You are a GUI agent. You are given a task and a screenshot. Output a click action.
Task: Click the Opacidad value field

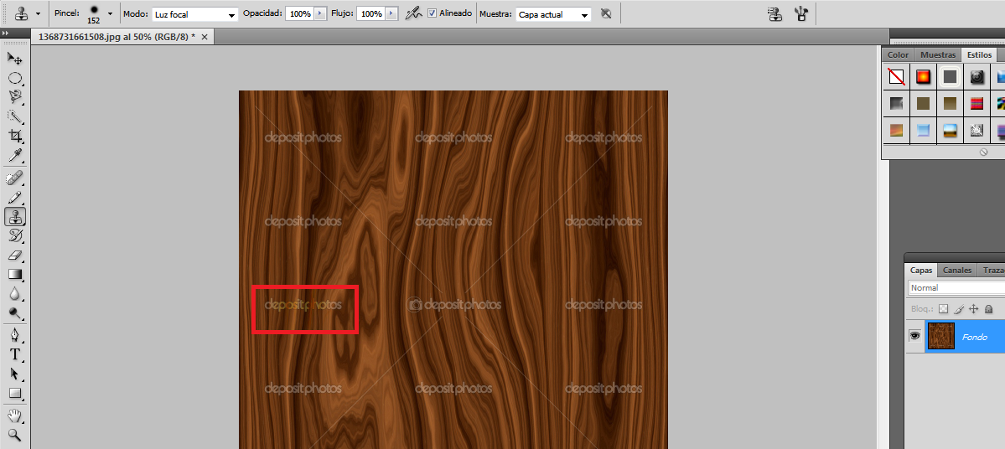(299, 13)
